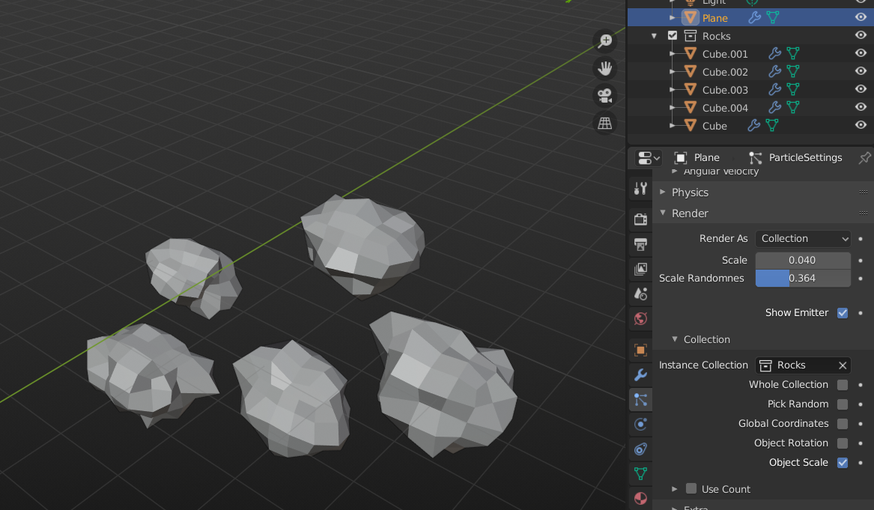The width and height of the screenshot is (874, 510).
Task: Click Cube.002 modifier wrench icon
Action: [x=775, y=71]
